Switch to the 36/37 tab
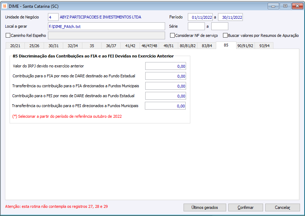The height and width of the screenshot is (216, 305). [111, 46]
